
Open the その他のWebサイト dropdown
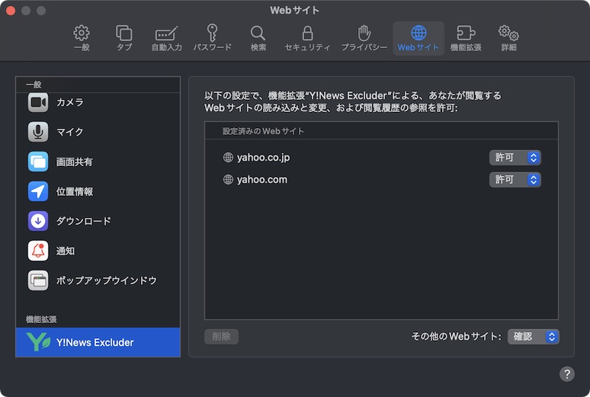click(534, 336)
